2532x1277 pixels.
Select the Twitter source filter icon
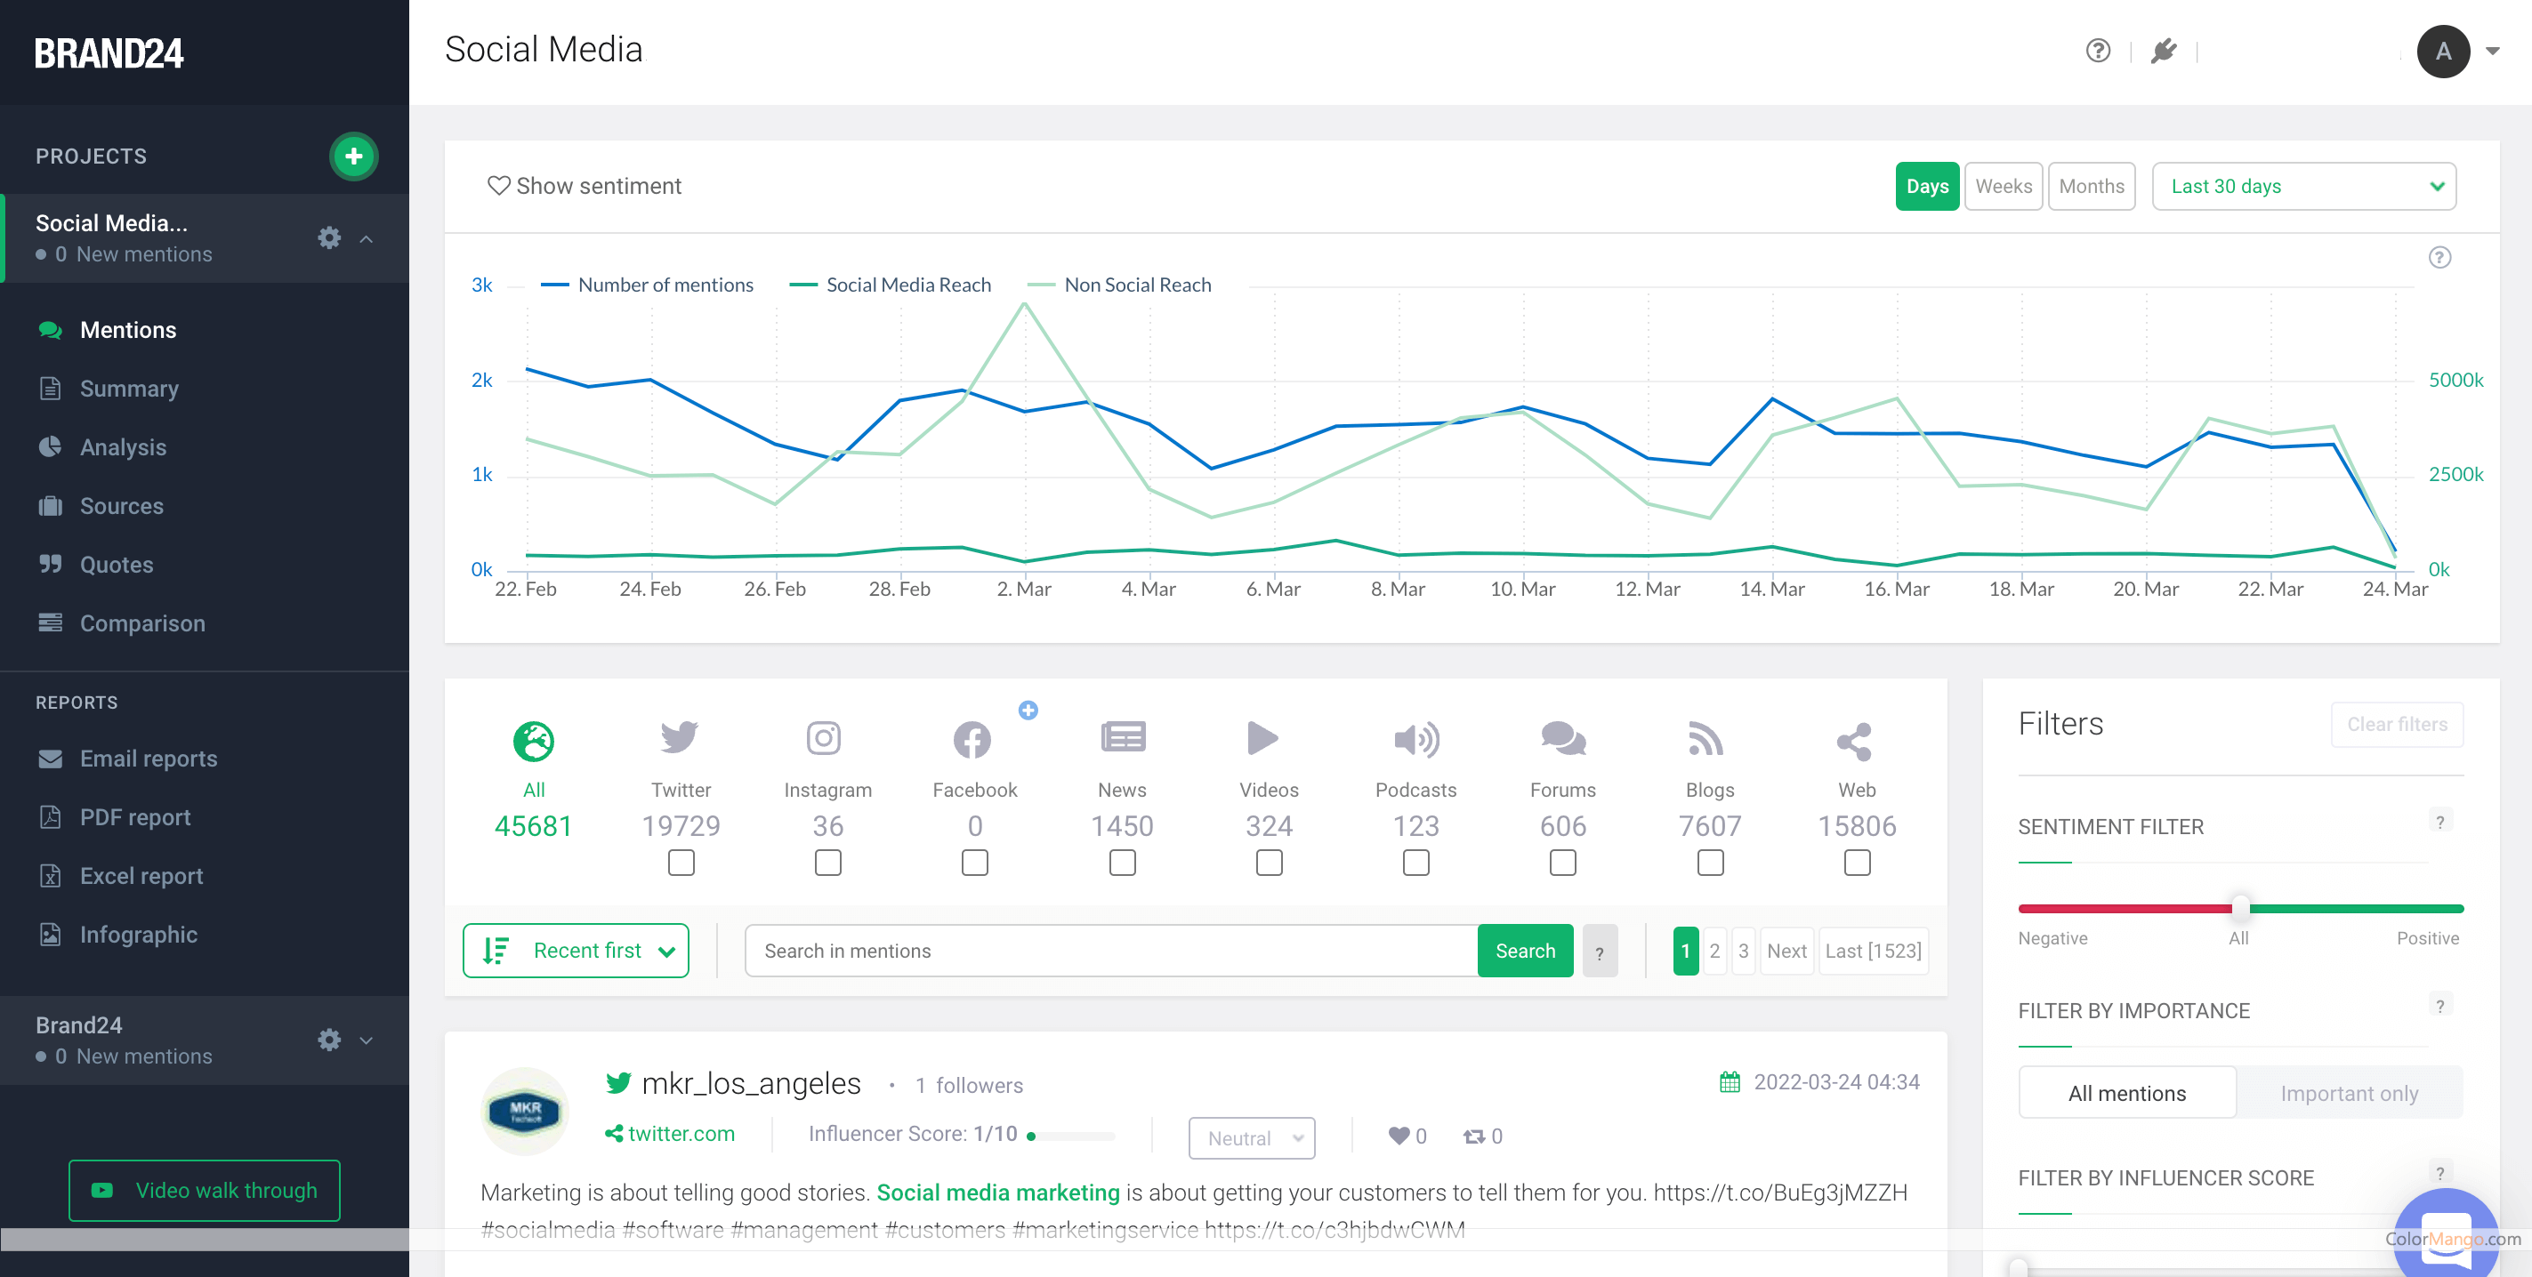point(681,739)
